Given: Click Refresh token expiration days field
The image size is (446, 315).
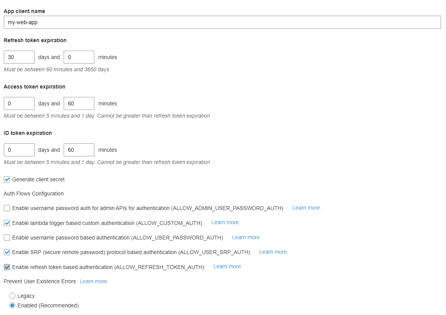Looking at the screenshot, I should pyautogui.click(x=19, y=57).
